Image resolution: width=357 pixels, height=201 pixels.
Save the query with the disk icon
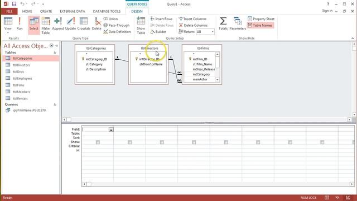coord(14,4)
